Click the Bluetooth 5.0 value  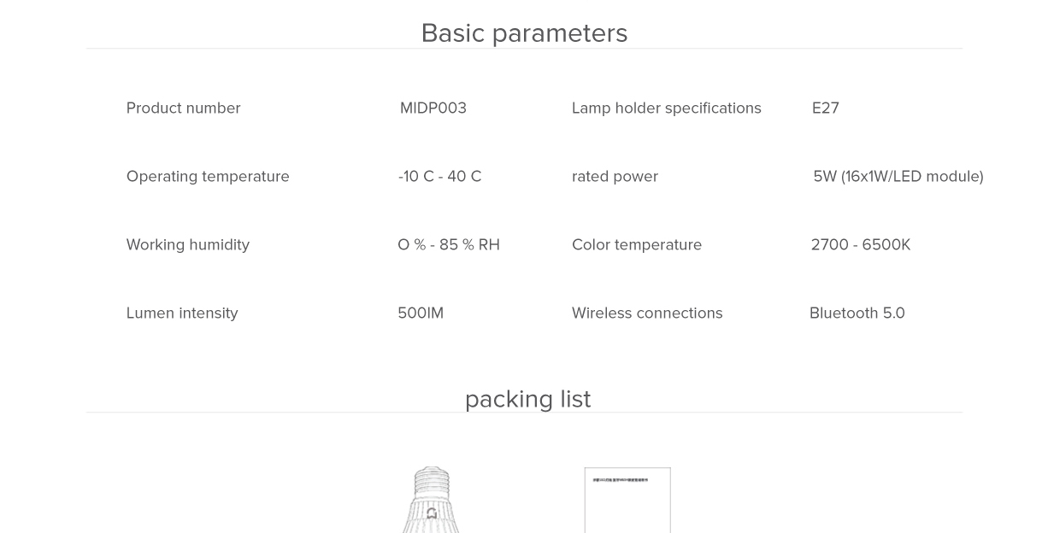pos(857,313)
